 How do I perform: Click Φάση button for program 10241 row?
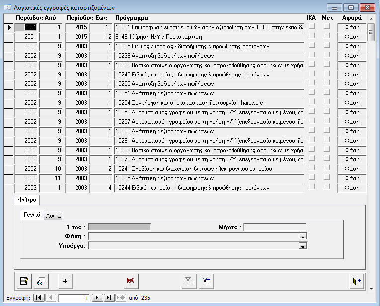point(352,169)
